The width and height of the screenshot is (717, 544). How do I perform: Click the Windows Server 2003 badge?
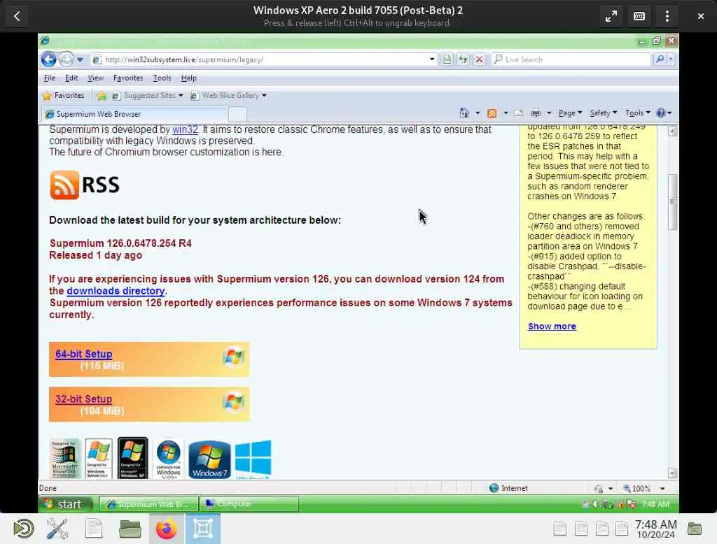98,459
